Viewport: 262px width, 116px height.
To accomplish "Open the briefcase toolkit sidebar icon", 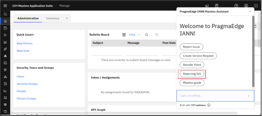I will click(x=5, y=111).
